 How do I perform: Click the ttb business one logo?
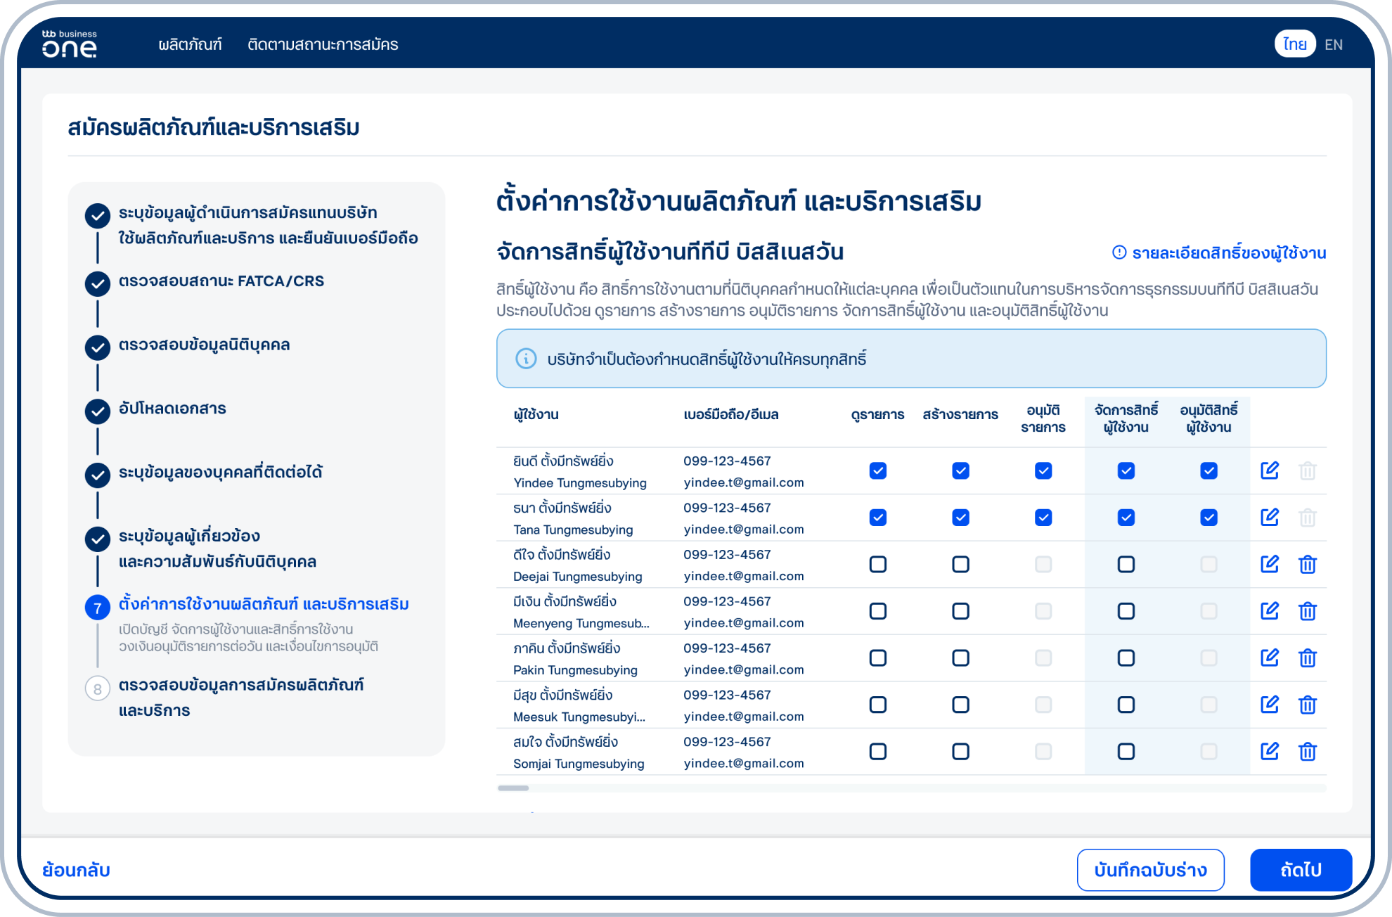(69, 44)
